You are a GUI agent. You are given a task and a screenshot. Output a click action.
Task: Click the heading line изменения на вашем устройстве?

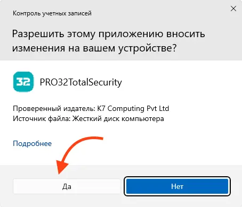[x=94, y=48]
